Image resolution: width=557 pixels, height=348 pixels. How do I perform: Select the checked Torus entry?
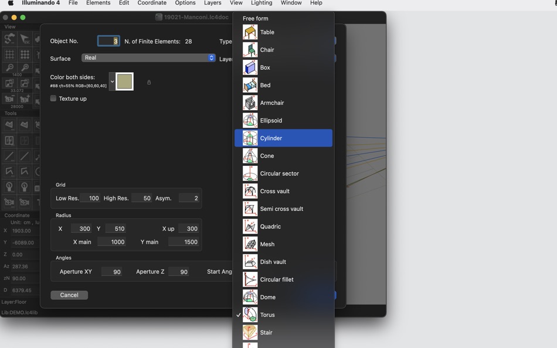coord(283,315)
